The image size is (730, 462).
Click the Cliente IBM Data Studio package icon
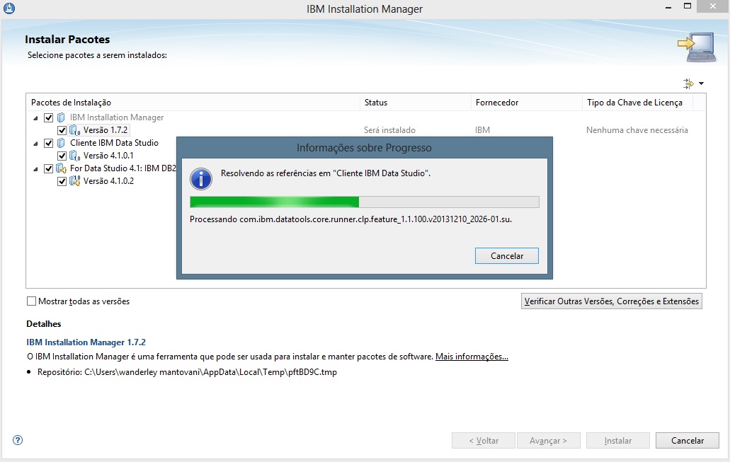[60, 142]
